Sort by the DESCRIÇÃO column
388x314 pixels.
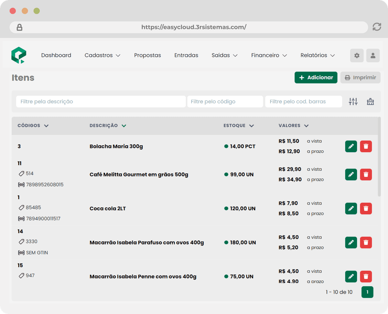coord(108,126)
